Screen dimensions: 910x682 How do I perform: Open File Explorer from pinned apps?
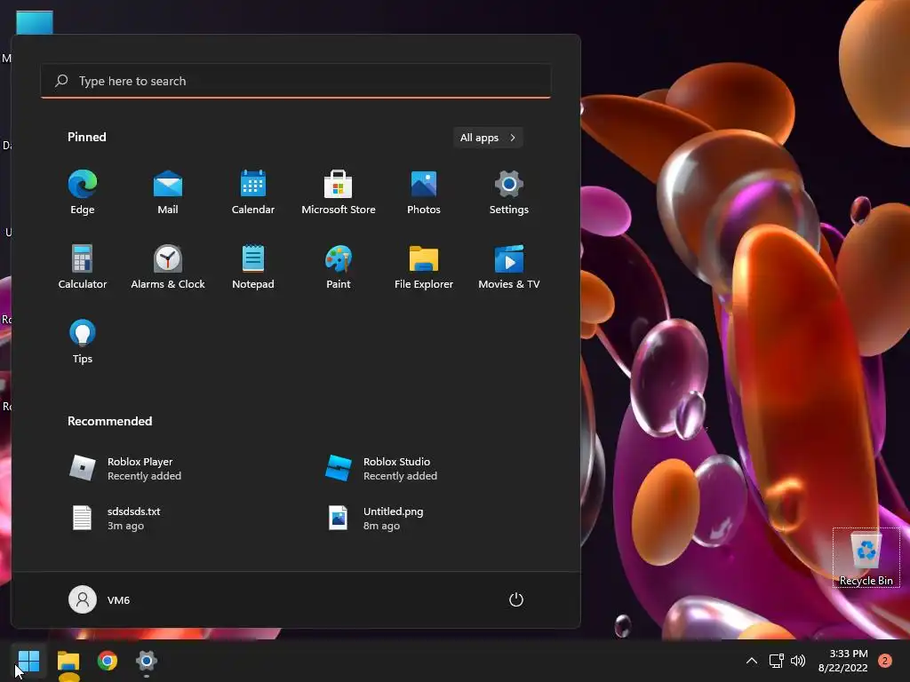(424, 266)
